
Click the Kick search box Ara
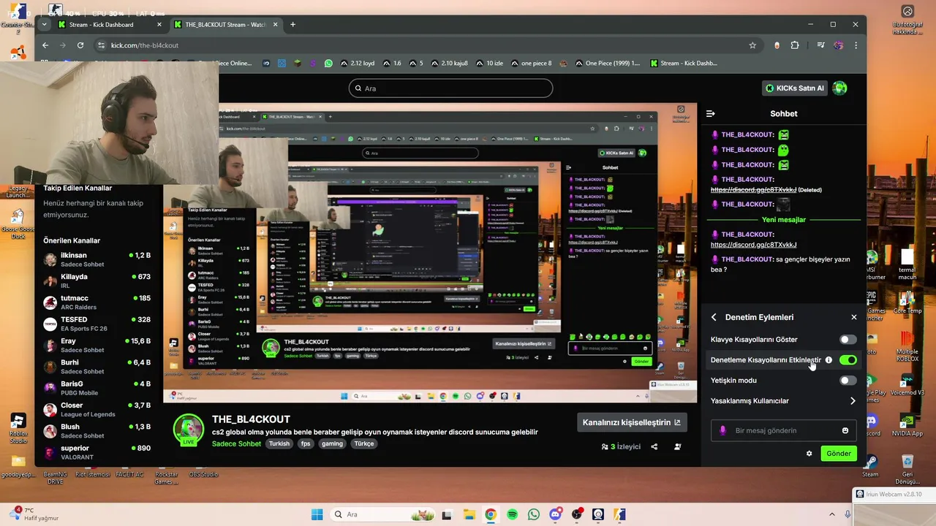(450, 88)
